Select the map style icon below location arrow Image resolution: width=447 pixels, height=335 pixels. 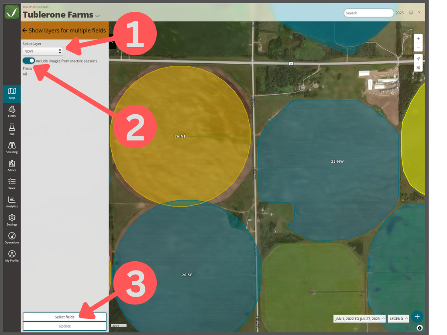[418, 68]
